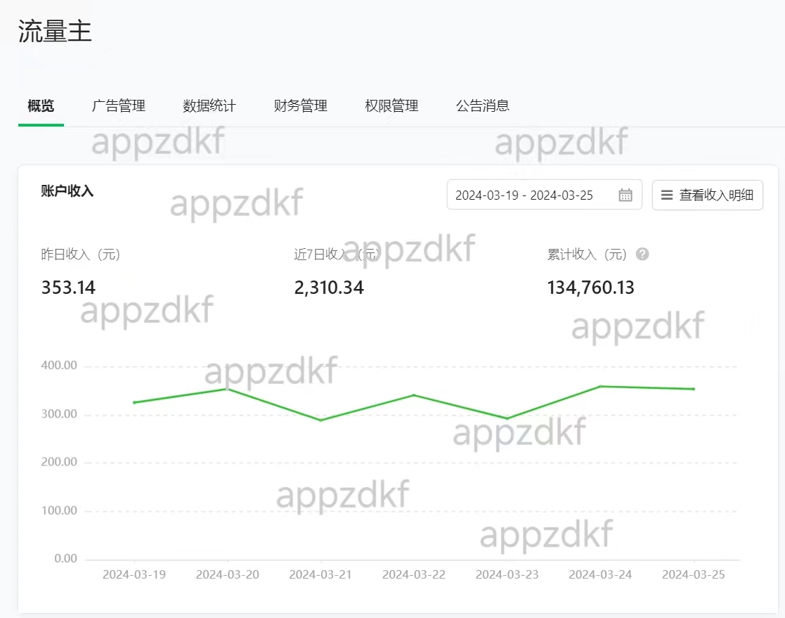Pick the chart data point for 2024-03-22
Viewport: 785px width, 618px height.
pyautogui.click(x=414, y=395)
